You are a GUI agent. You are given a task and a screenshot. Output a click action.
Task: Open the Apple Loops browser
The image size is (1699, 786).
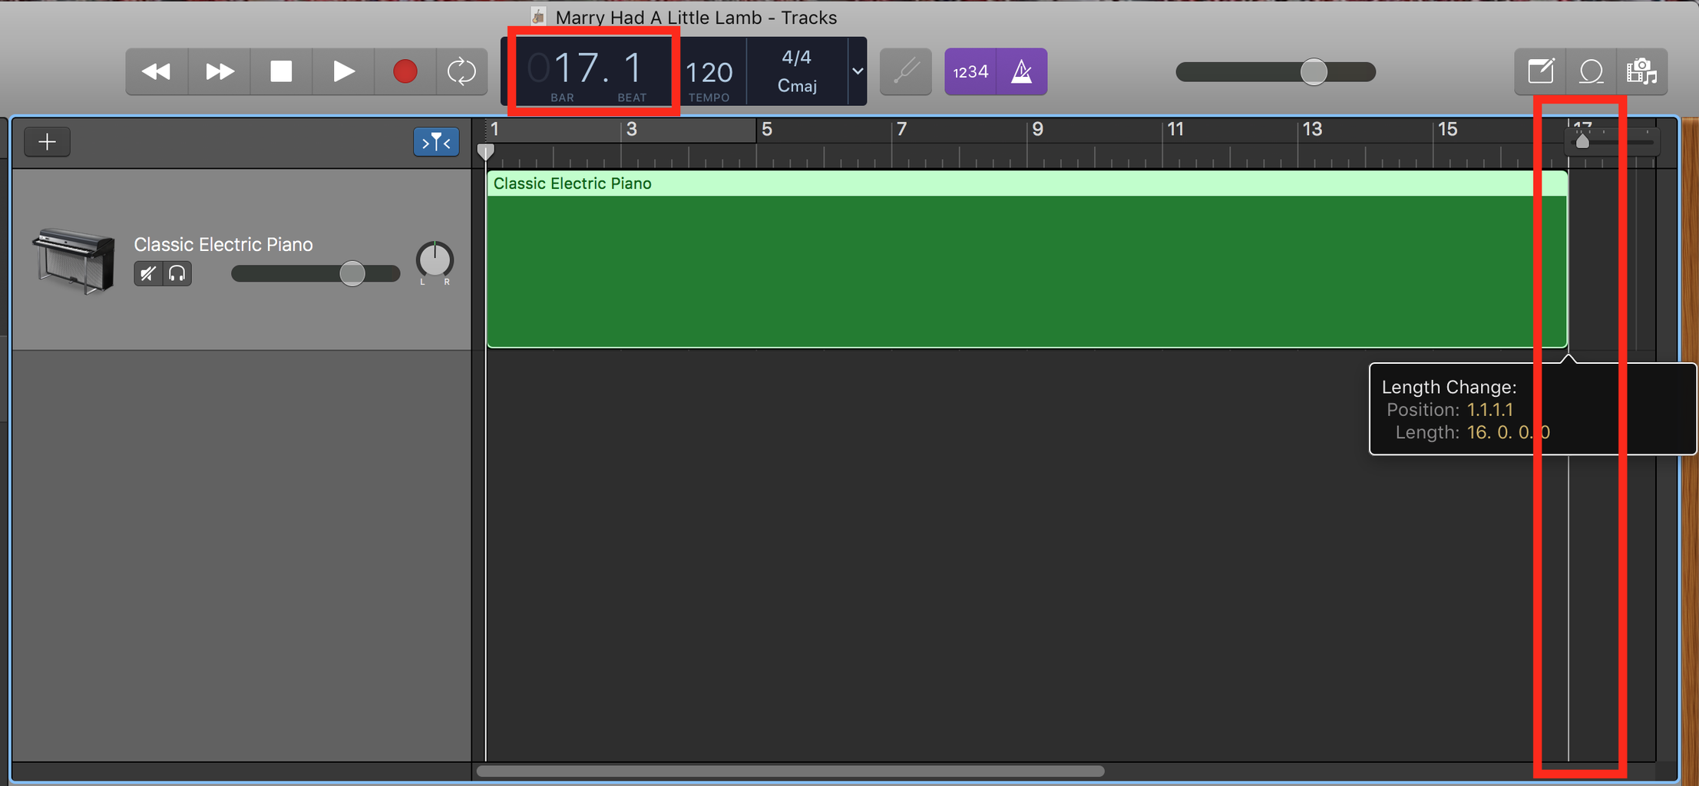coord(1589,71)
